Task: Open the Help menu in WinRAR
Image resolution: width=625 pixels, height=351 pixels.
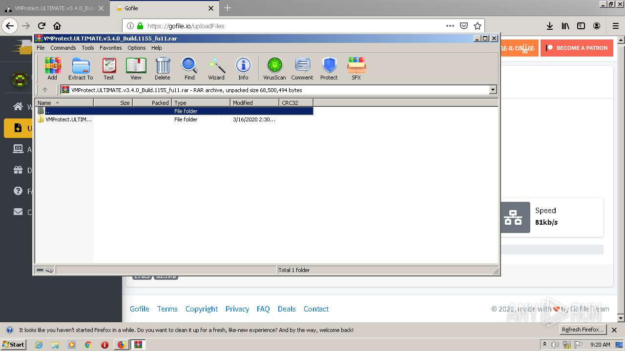Action: point(156,48)
